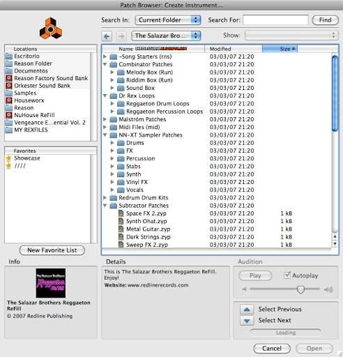Click the loud volume speaker icon

pyautogui.click(x=328, y=289)
